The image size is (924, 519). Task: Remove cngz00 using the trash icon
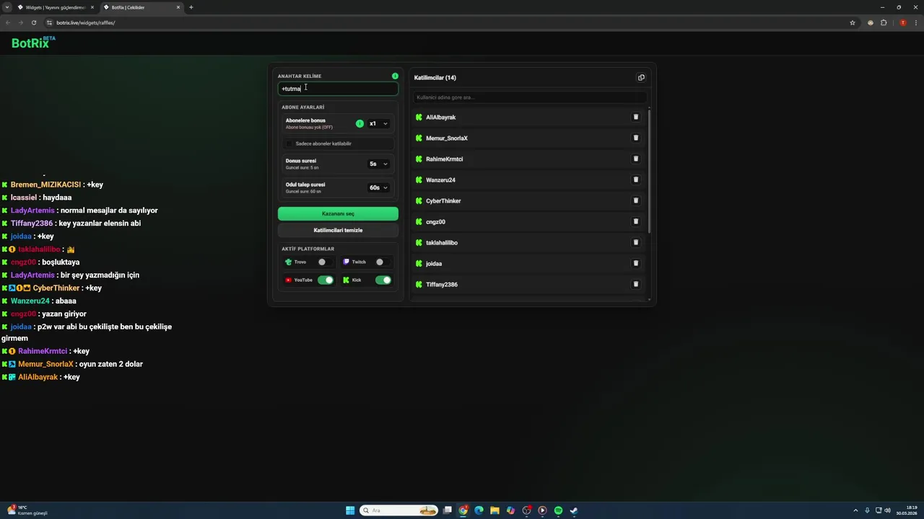click(x=636, y=221)
